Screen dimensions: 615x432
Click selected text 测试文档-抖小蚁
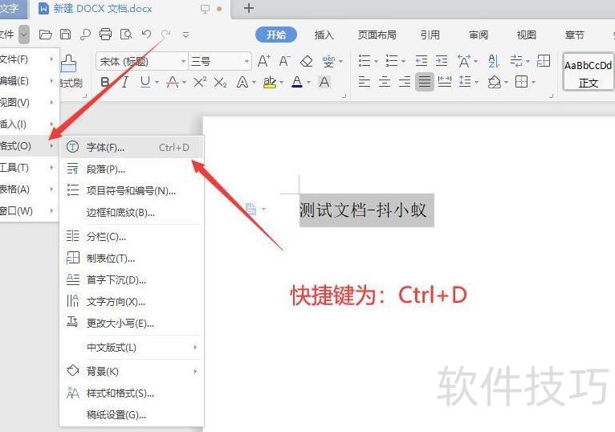pos(363,210)
